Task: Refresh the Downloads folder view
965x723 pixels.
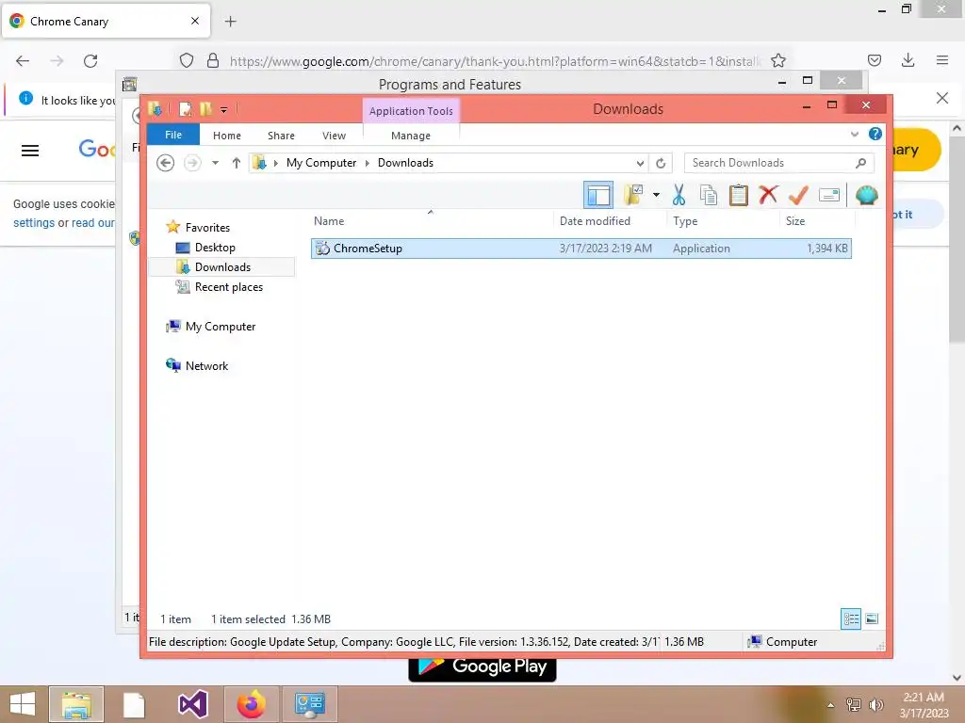Action: tap(661, 163)
